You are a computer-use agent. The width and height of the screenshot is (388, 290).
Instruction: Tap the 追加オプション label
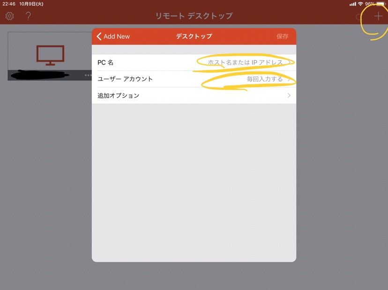(118, 95)
